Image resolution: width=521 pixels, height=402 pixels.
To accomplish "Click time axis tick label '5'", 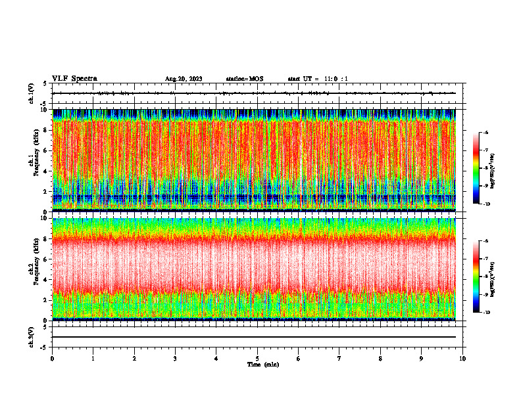I will click(257, 359).
